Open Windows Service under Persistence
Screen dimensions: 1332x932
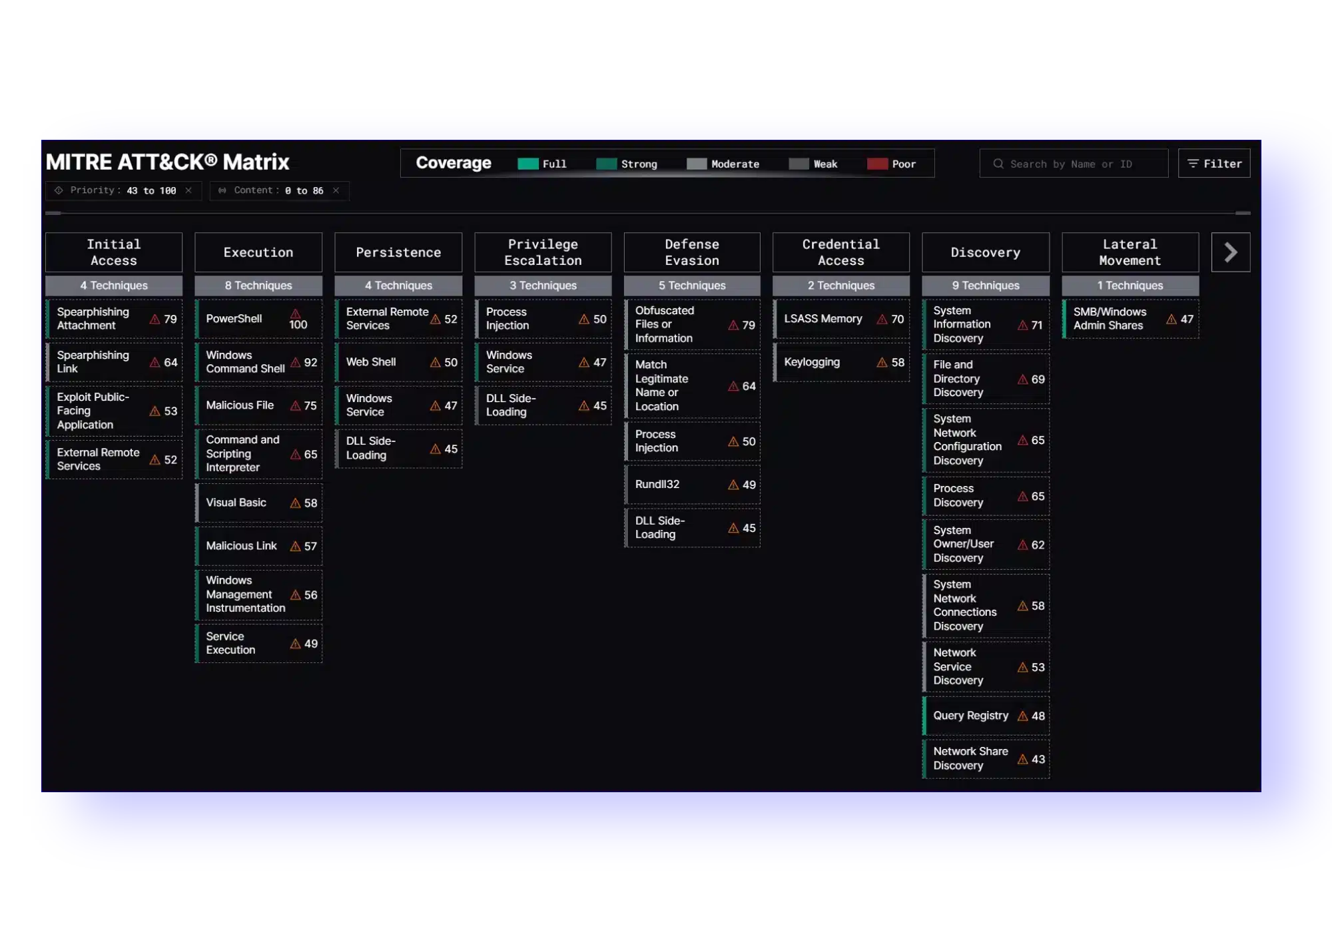pos(398,405)
